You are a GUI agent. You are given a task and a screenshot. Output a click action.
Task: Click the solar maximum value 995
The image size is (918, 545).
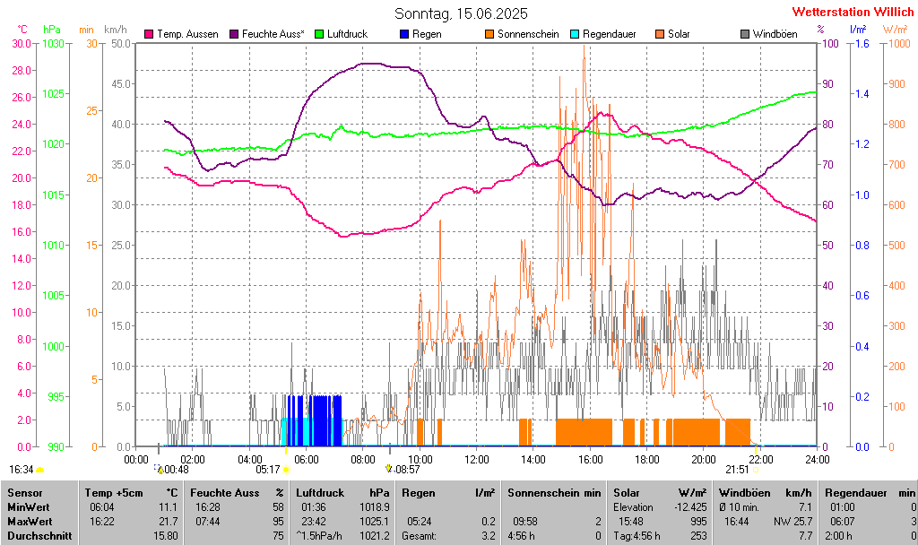(698, 522)
